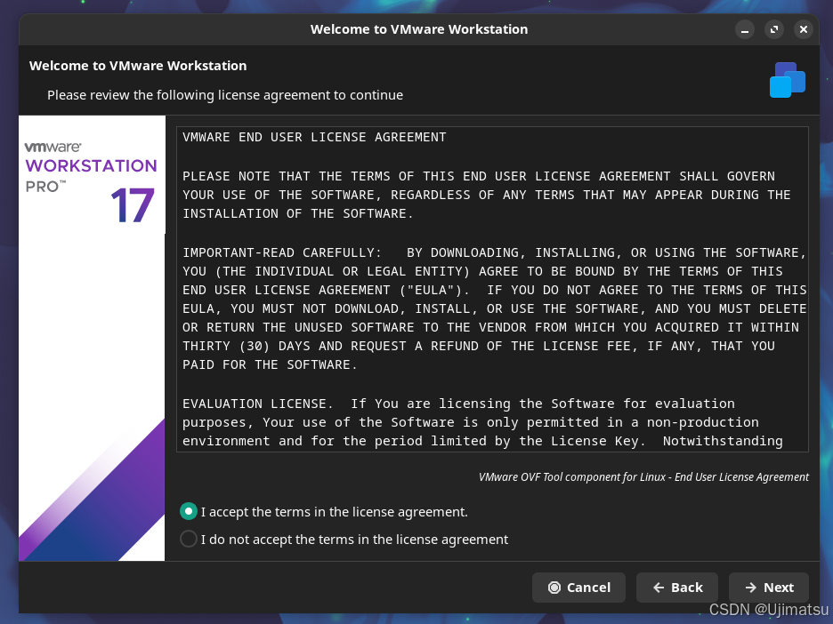Click the VMware Workstation Pro 17 banner image

tap(92, 338)
